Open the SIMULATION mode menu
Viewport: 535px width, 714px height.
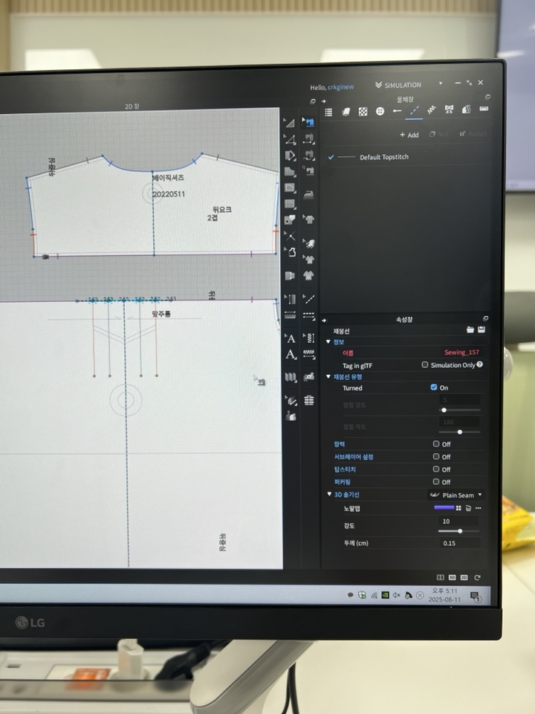(399, 85)
